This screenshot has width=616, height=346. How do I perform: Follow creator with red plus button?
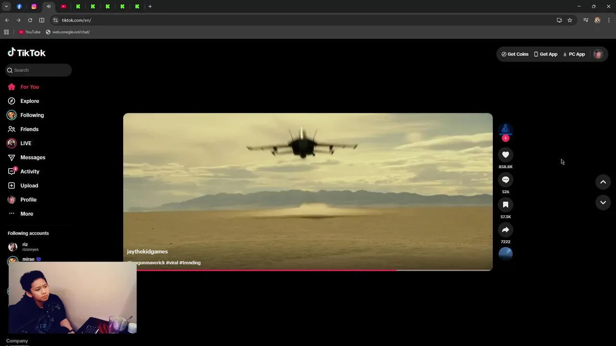[x=505, y=138]
